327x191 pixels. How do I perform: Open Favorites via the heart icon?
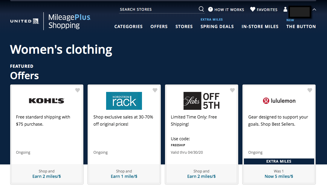tap(253, 10)
